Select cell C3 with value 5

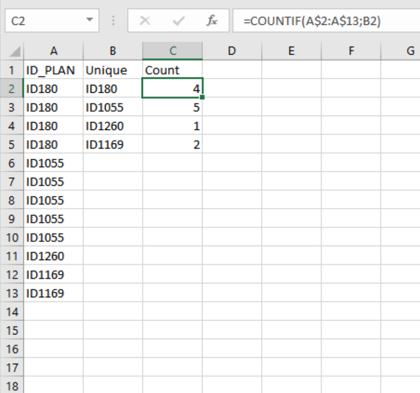coord(172,108)
